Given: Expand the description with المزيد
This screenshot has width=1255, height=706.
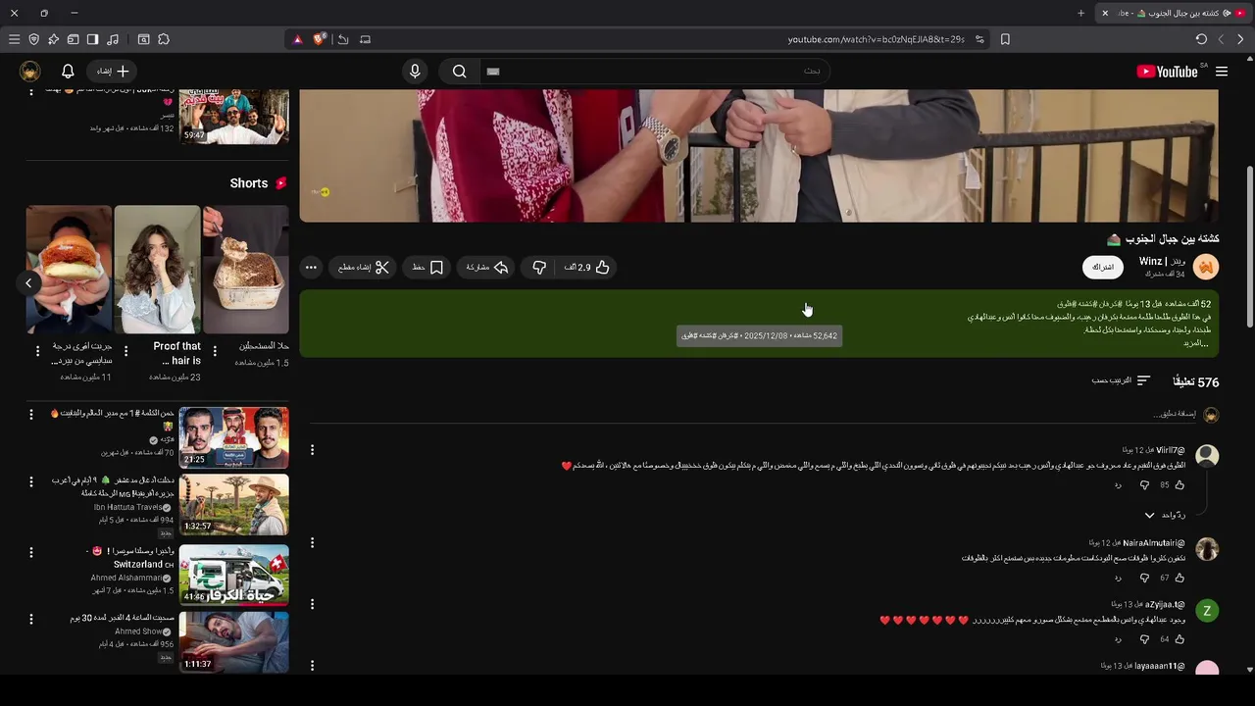Looking at the screenshot, I should click(x=1196, y=343).
